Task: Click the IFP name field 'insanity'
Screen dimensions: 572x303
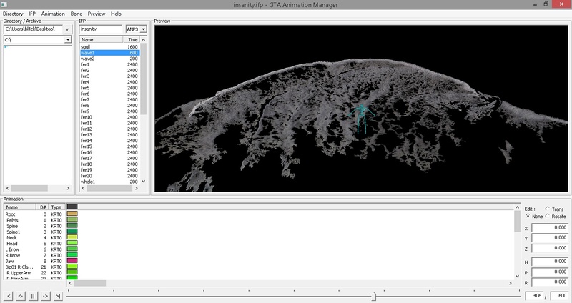Action: click(101, 29)
